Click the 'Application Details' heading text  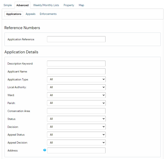[x=21, y=52]
